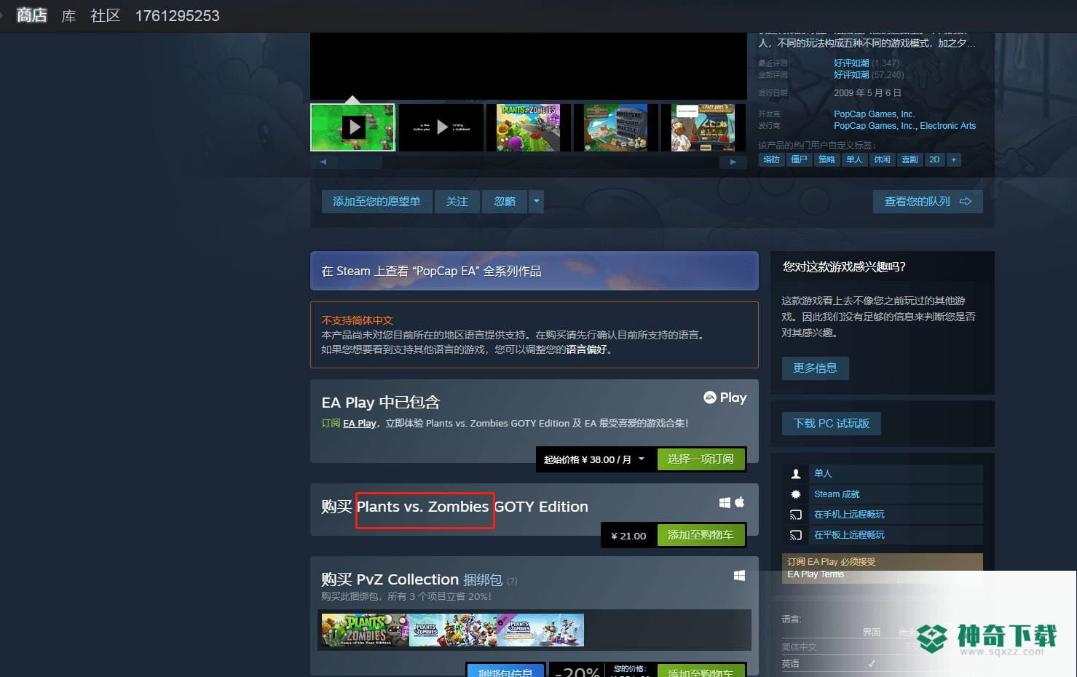
Task: Expand the dropdown arrow beside 忽略
Action: (537, 202)
